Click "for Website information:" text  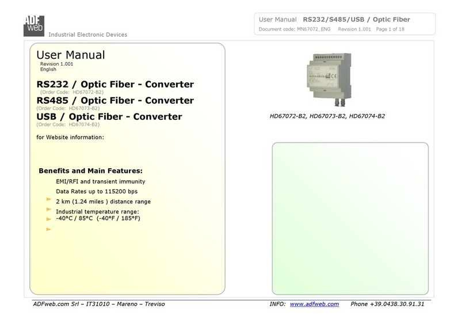click(70, 138)
